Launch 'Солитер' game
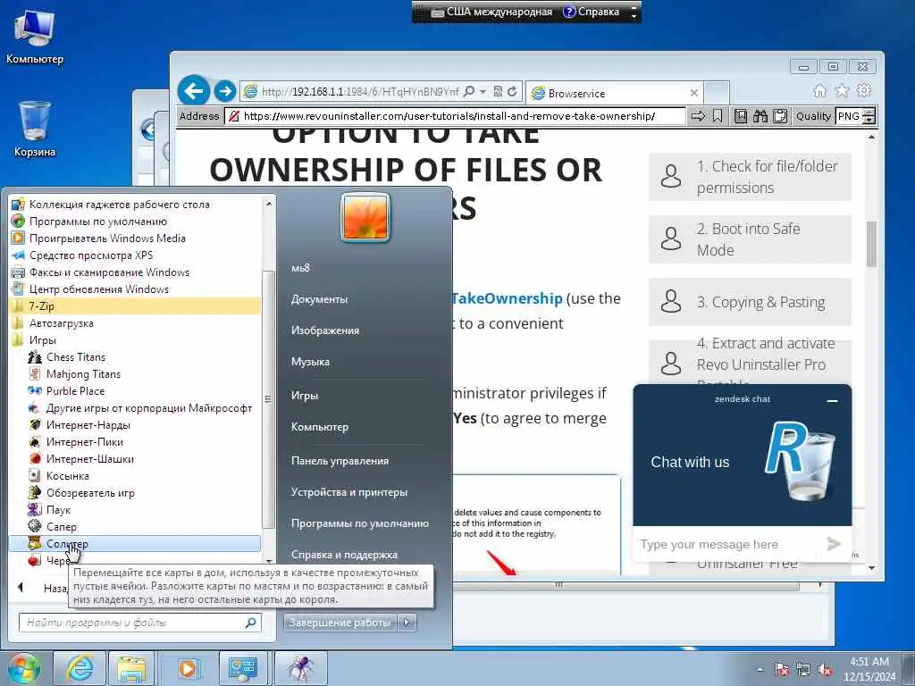 [136, 544]
